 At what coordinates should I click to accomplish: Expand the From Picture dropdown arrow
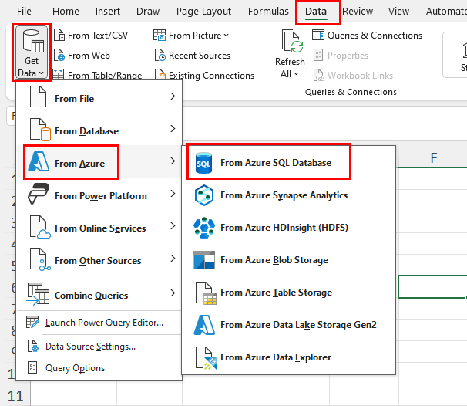[x=226, y=36]
